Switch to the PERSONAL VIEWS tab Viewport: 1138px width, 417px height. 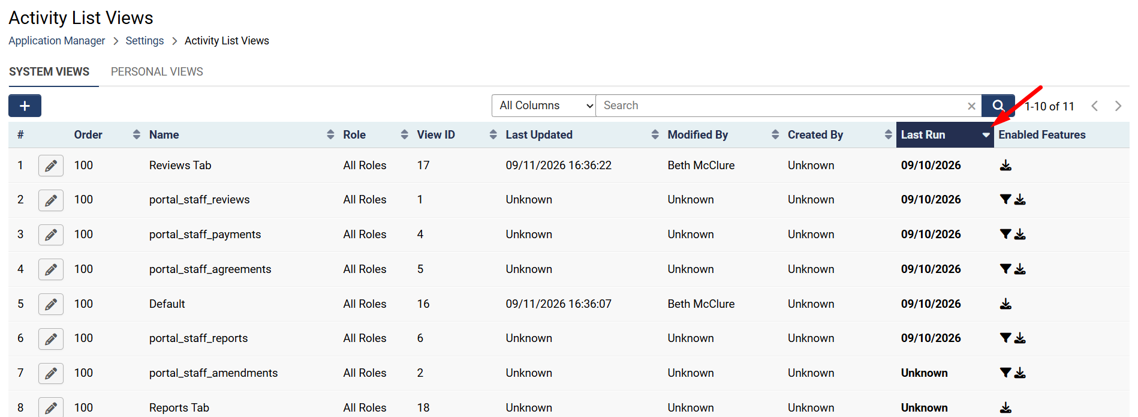click(157, 72)
